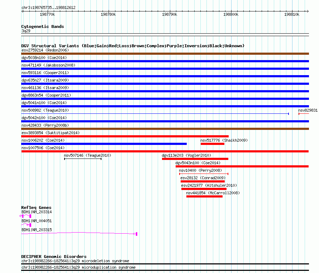
Task: Open the dgv635n27 (Itsara2009) variant label
Action: [x=45, y=80]
